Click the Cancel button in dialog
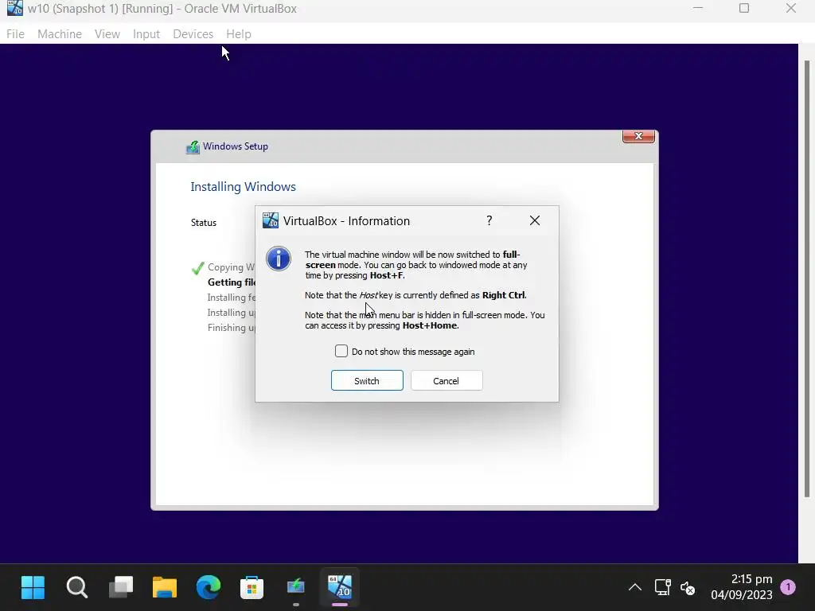This screenshot has height=611, width=815. click(x=446, y=381)
